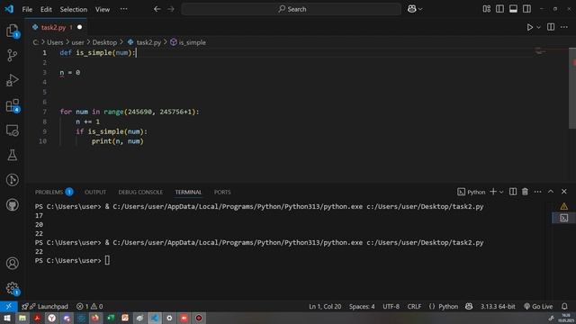Image resolution: width=576 pixels, height=324 pixels.
Task: Open the Manage gear icon
Action: [x=12, y=288]
